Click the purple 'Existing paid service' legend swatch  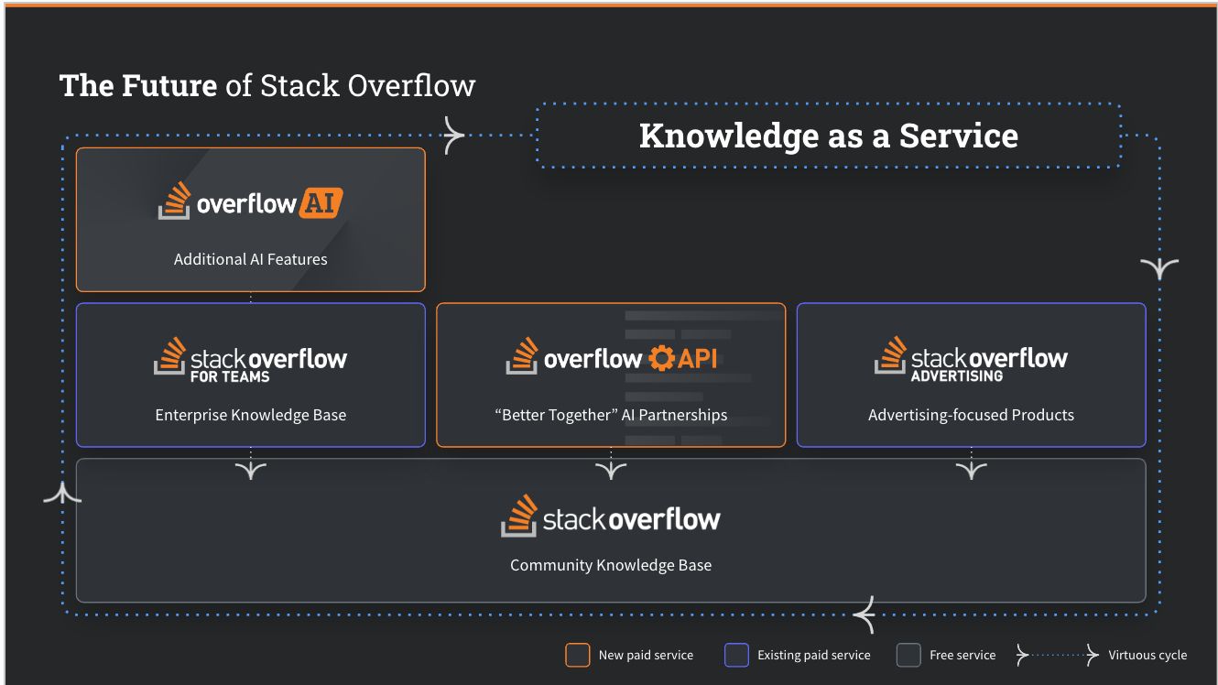(736, 655)
